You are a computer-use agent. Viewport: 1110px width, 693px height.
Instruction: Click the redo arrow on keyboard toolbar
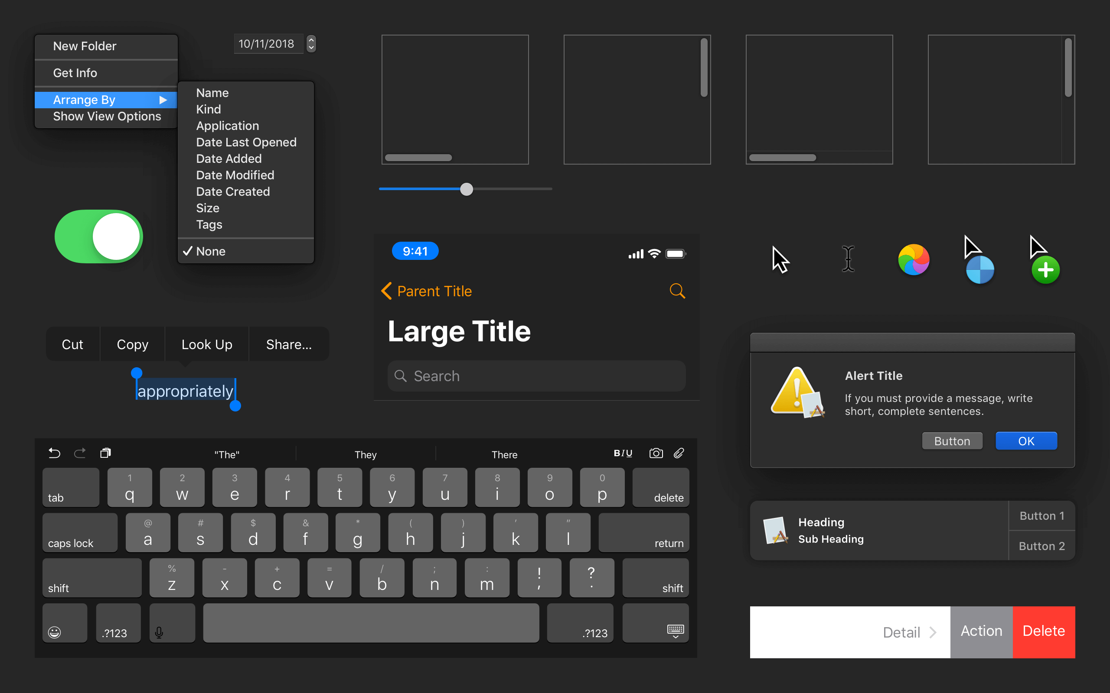[80, 453]
